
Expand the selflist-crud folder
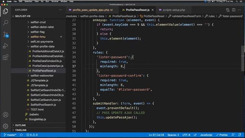(x=38, y=22)
